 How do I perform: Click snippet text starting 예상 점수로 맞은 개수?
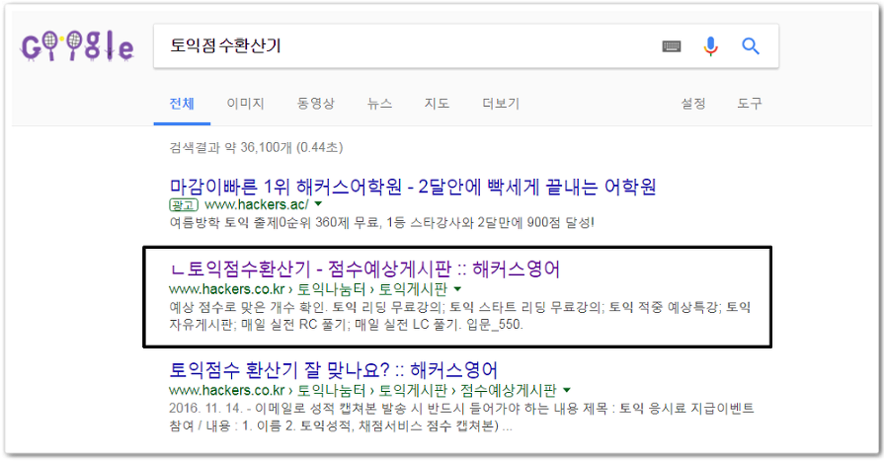[x=459, y=316]
